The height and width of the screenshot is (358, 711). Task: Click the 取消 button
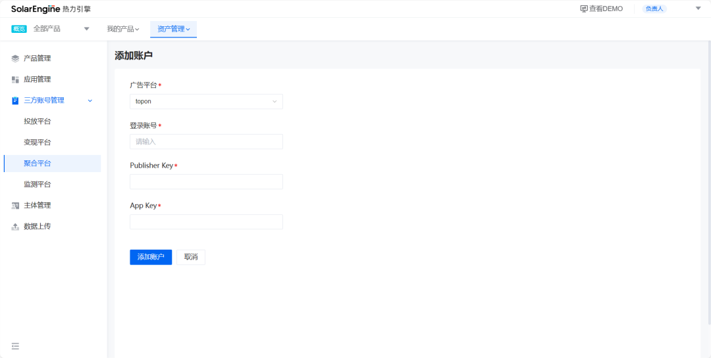191,257
